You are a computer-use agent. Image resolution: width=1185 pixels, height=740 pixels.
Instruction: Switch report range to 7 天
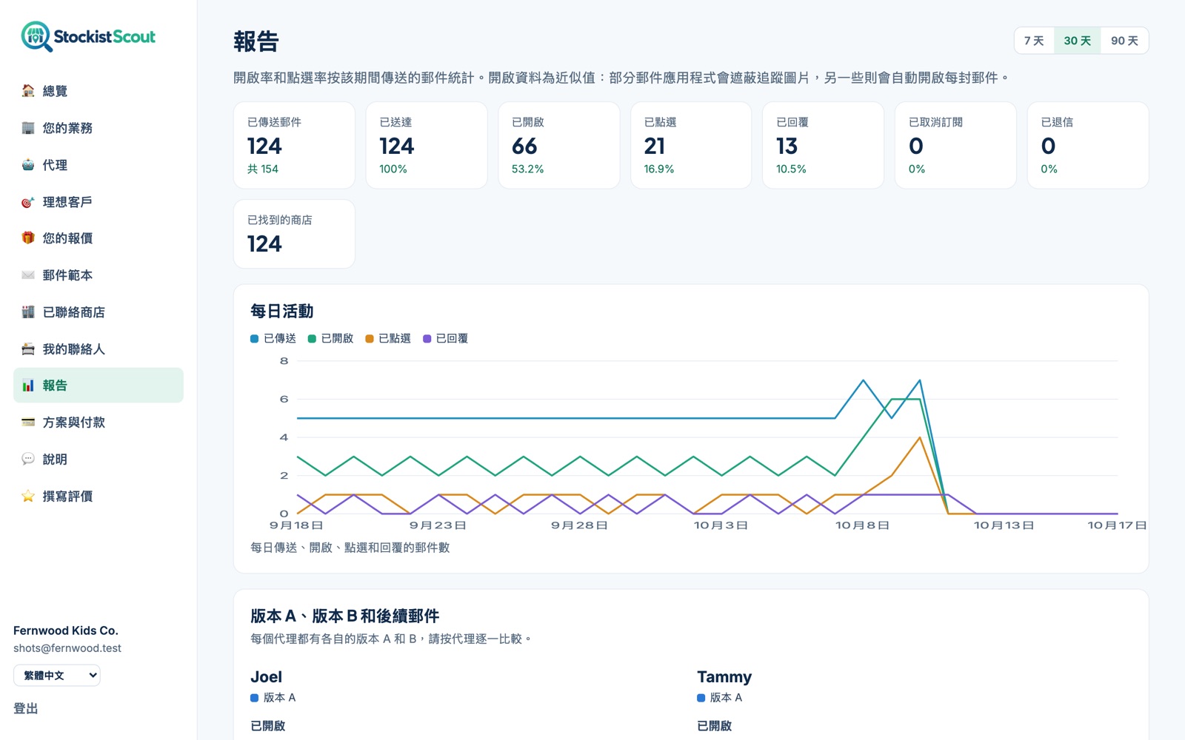click(1034, 41)
